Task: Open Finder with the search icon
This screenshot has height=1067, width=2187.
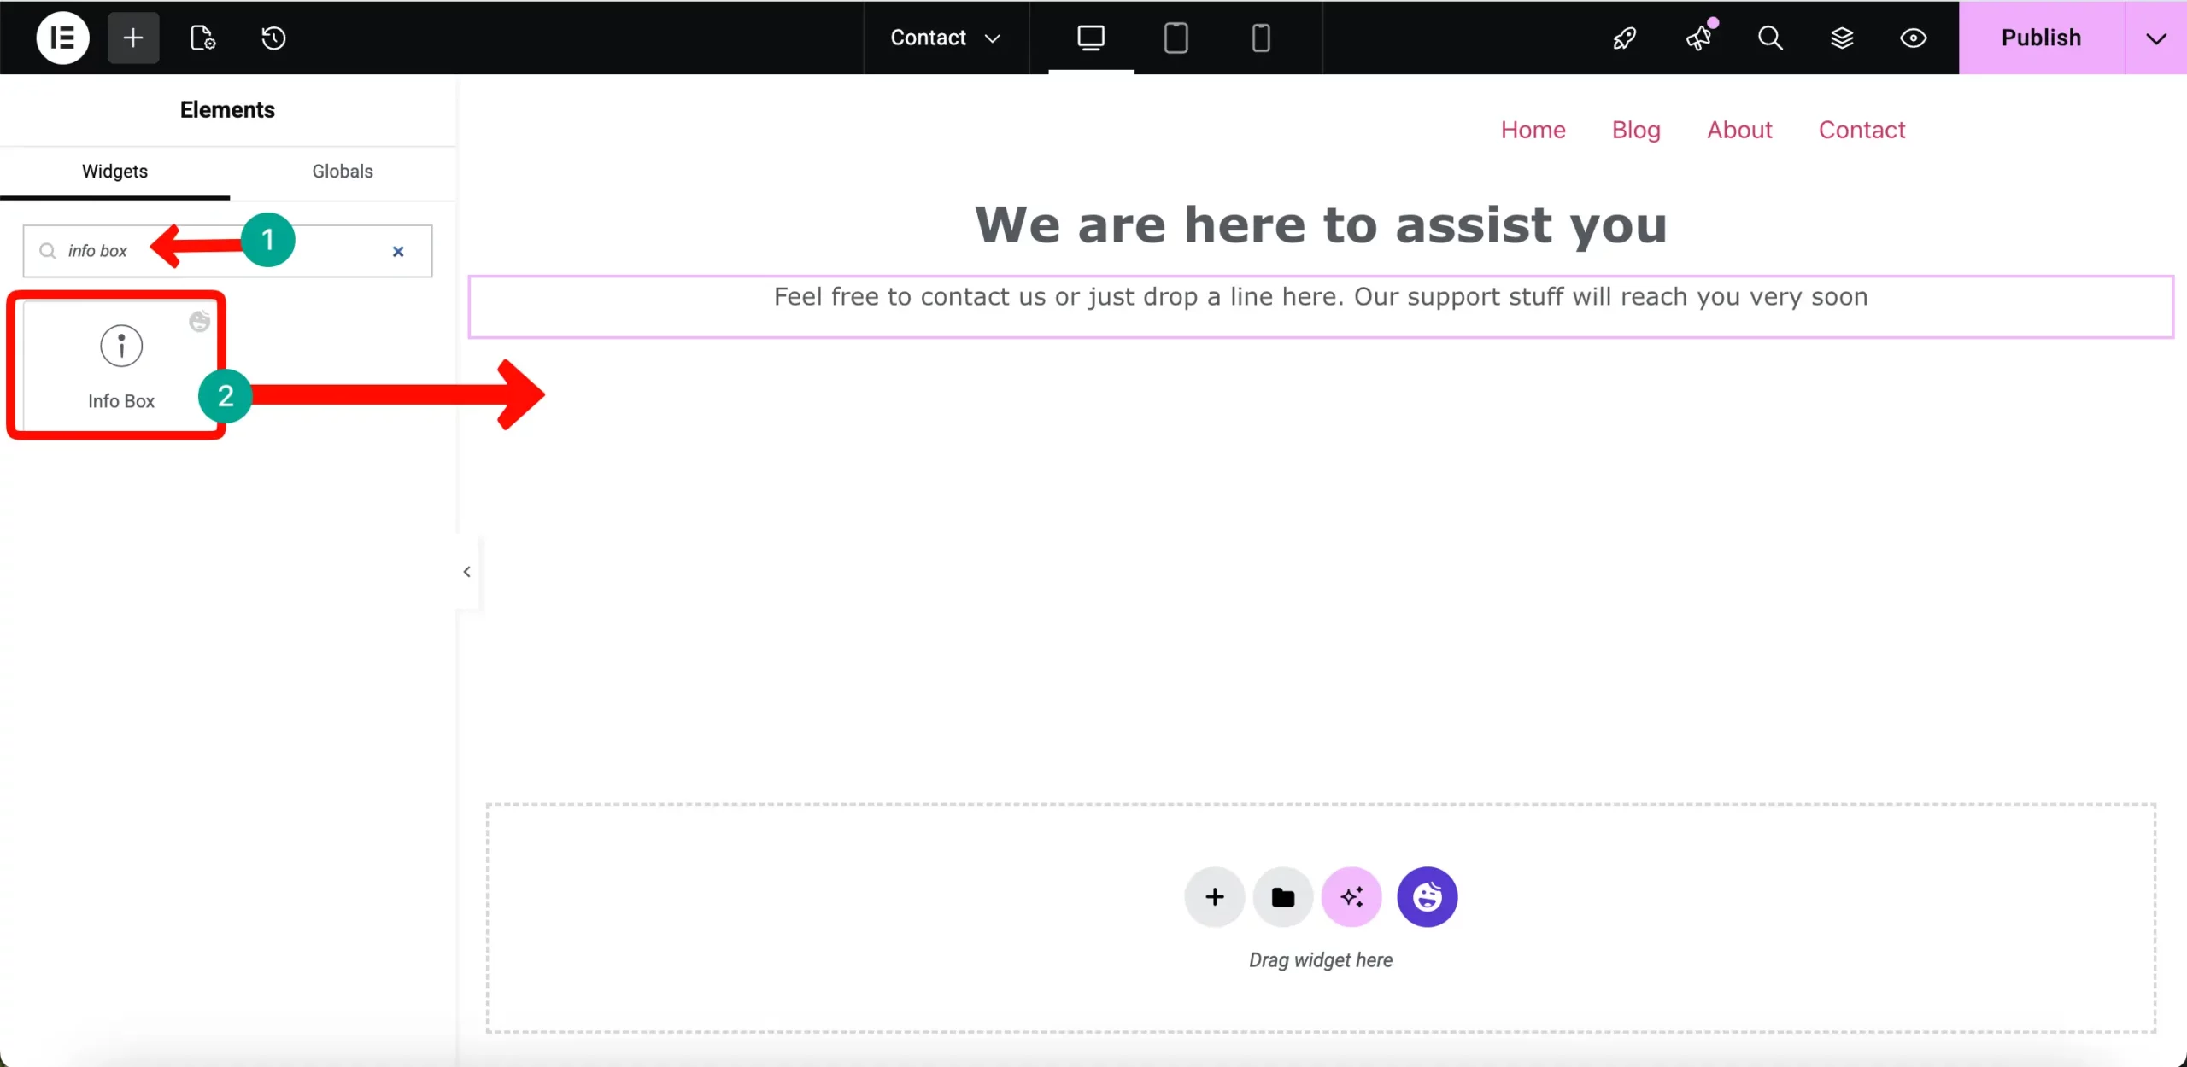Action: click(1770, 38)
